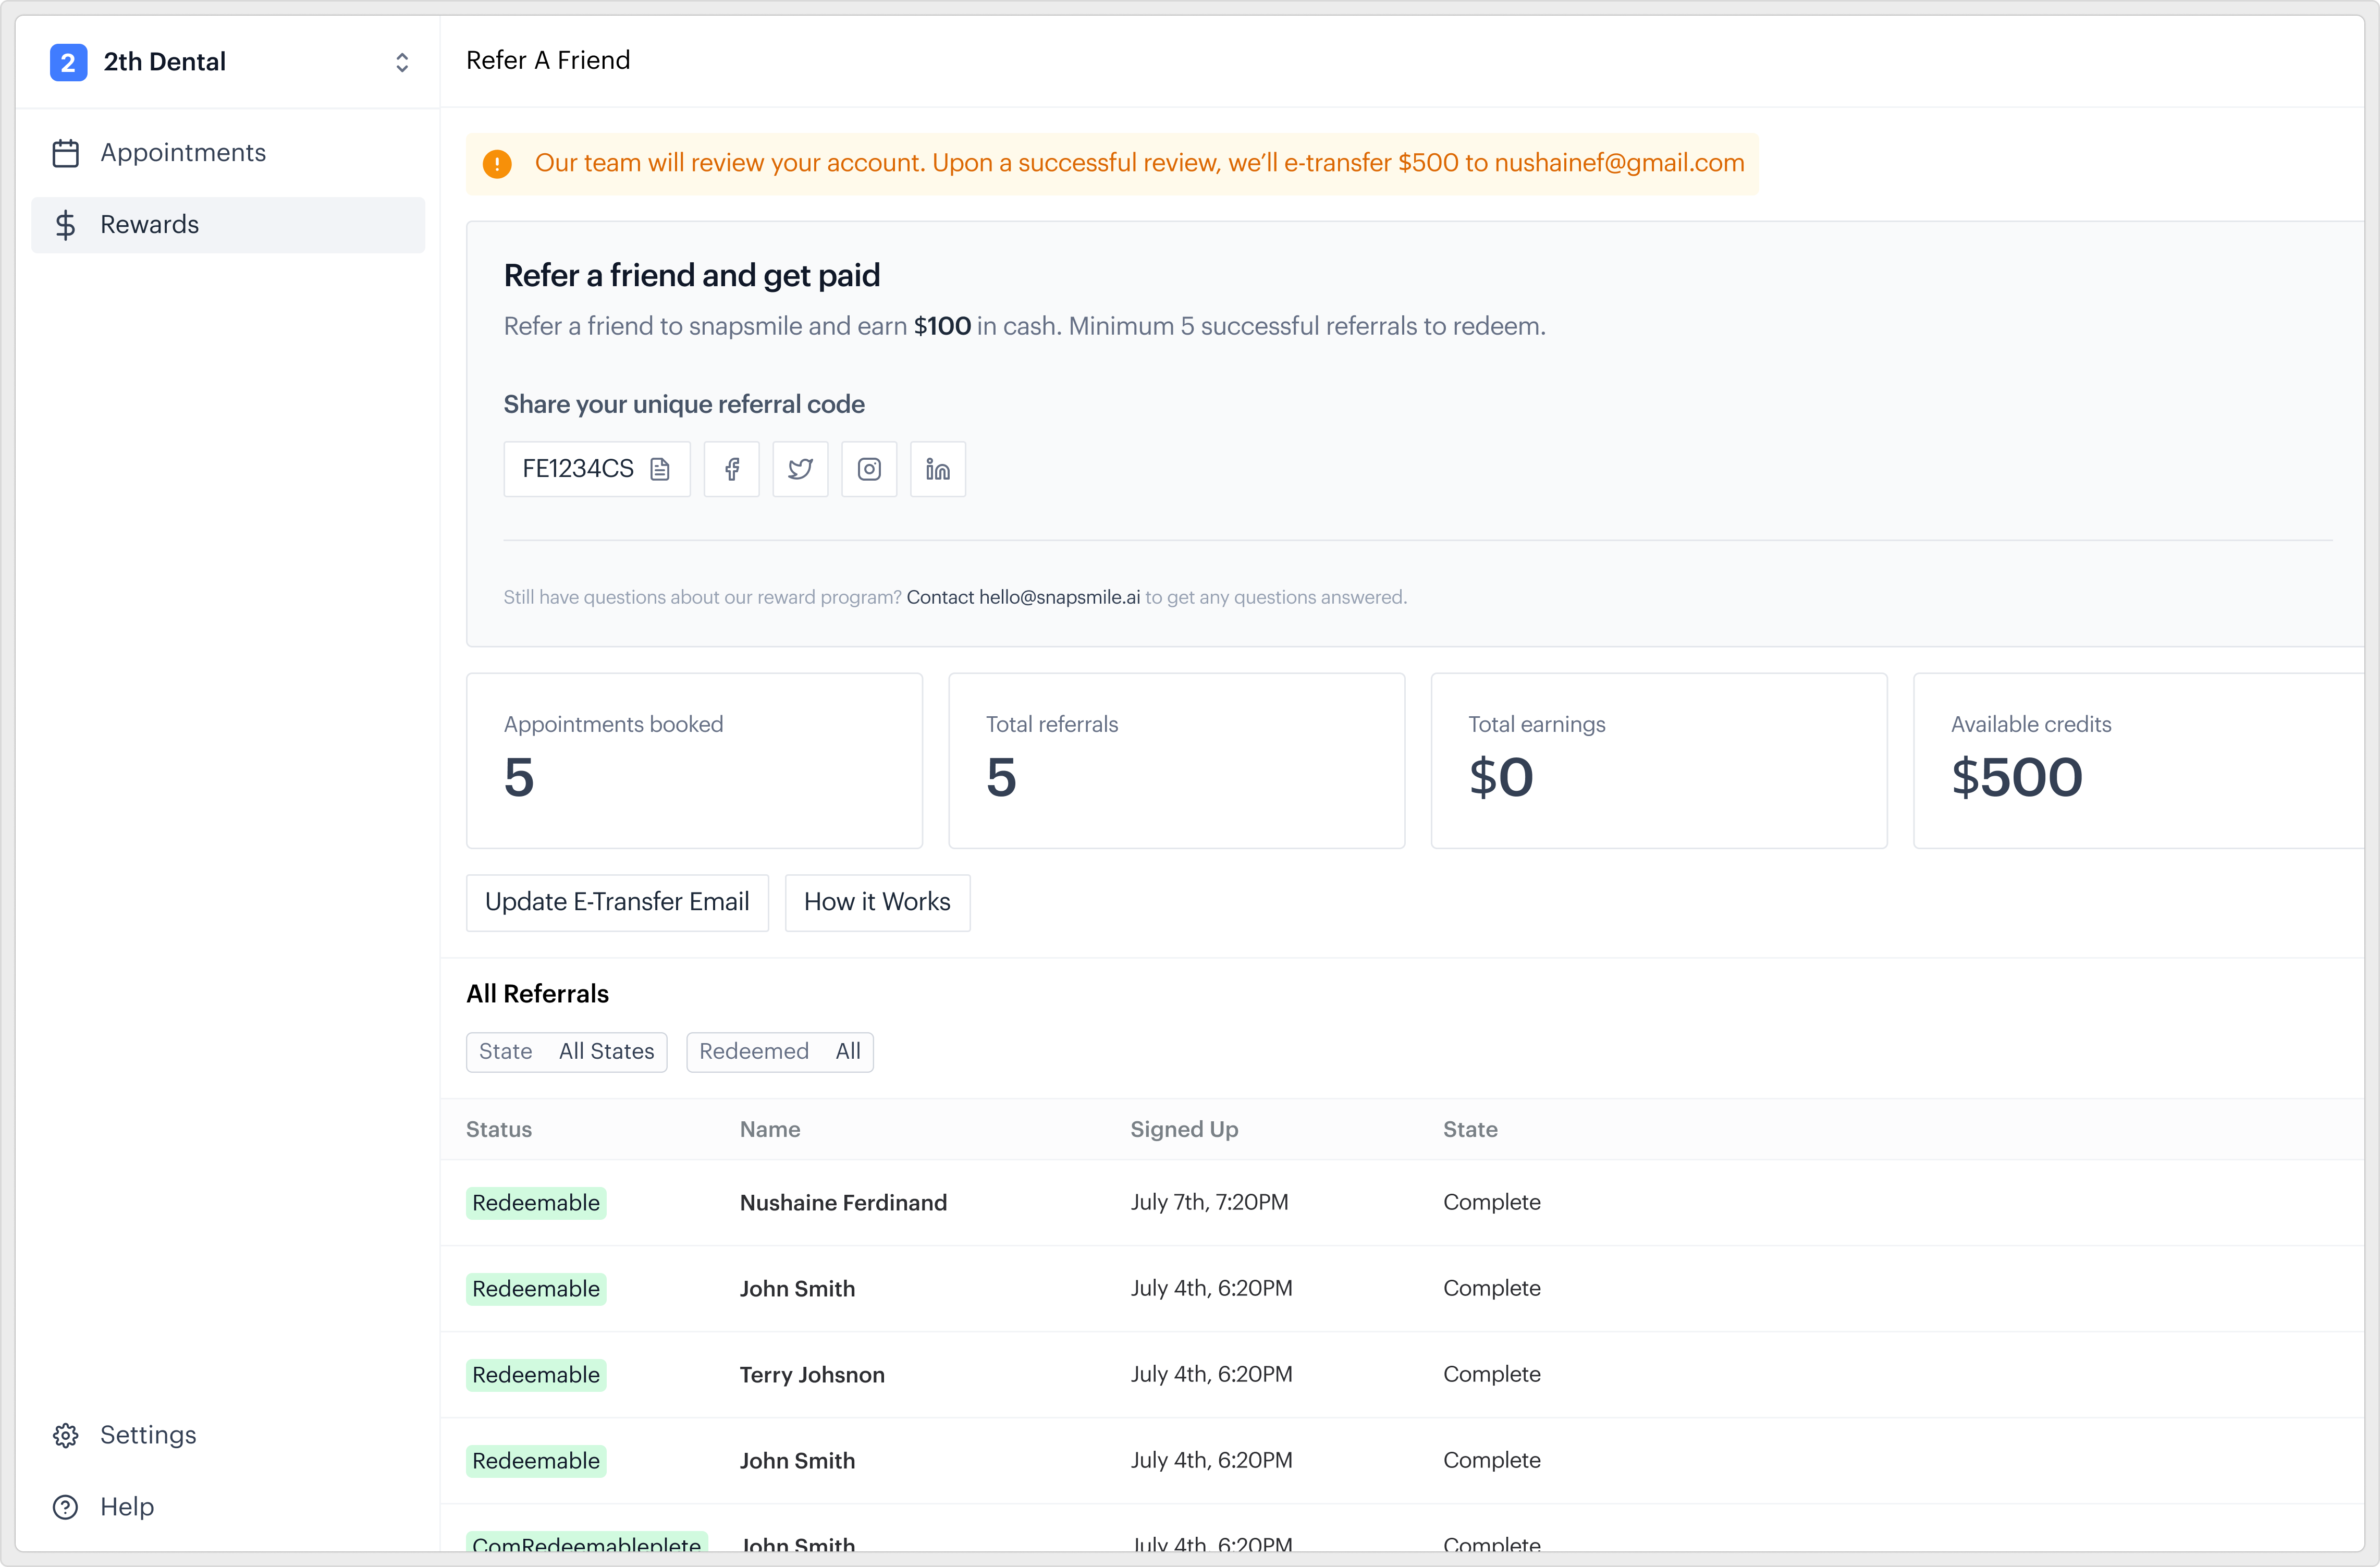Share referral code on Instagram
This screenshot has width=2380, height=1567.
pyautogui.click(x=869, y=469)
